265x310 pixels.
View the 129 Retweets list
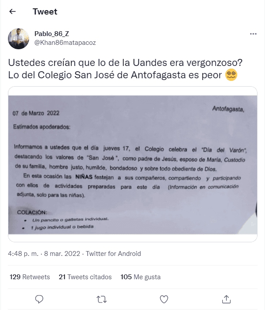(x=30, y=277)
